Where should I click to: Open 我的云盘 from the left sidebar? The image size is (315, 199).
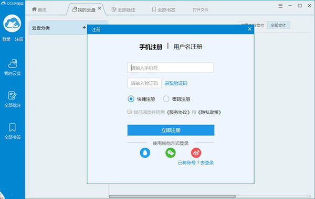click(13, 68)
